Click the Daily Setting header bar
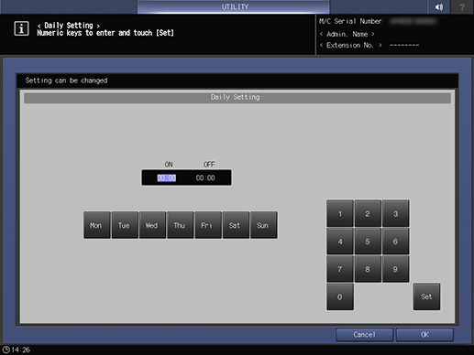This screenshot has height=355, width=474. point(237,98)
